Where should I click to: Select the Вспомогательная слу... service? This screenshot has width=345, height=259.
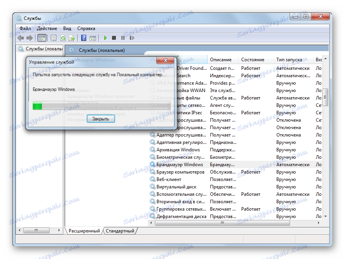click(181, 194)
